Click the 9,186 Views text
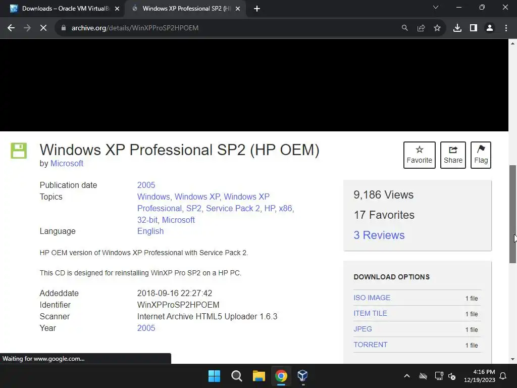This screenshot has height=388, width=517. [x=384, y=195]
